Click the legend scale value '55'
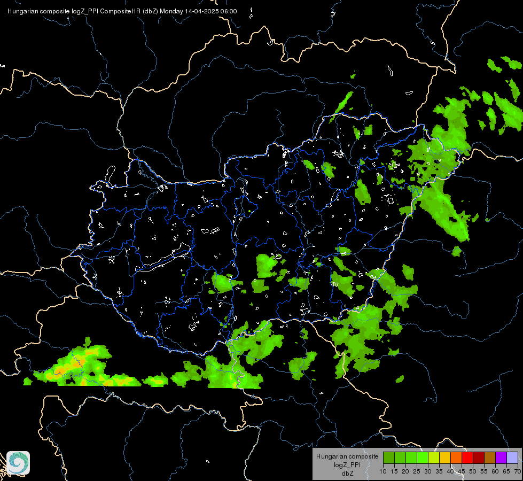The image size is (523, 481). [x=484, y=471]
